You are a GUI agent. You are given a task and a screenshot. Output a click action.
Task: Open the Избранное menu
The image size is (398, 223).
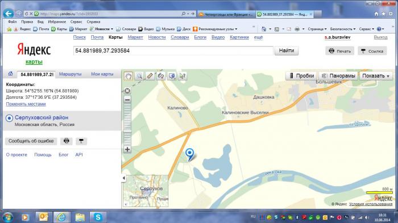(57, 22)
